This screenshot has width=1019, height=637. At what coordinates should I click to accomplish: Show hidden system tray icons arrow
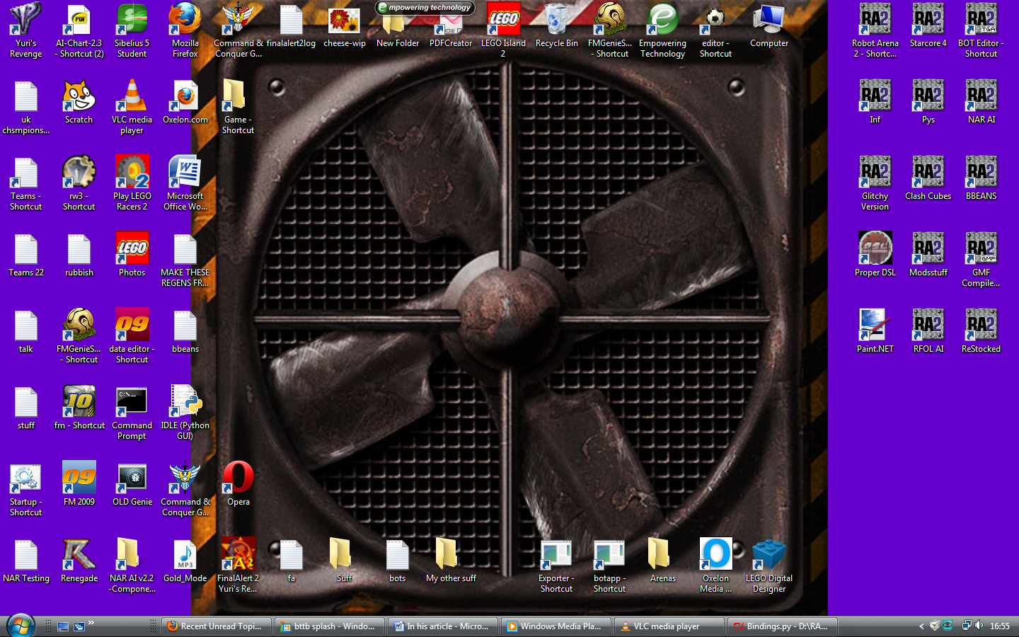click(x=921, y=626)
